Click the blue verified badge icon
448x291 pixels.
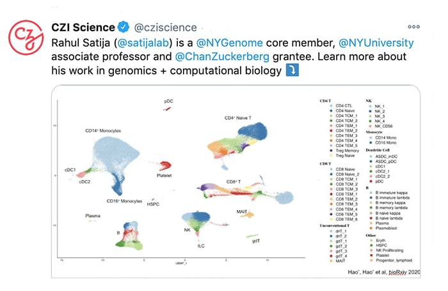tap(124, 27)
